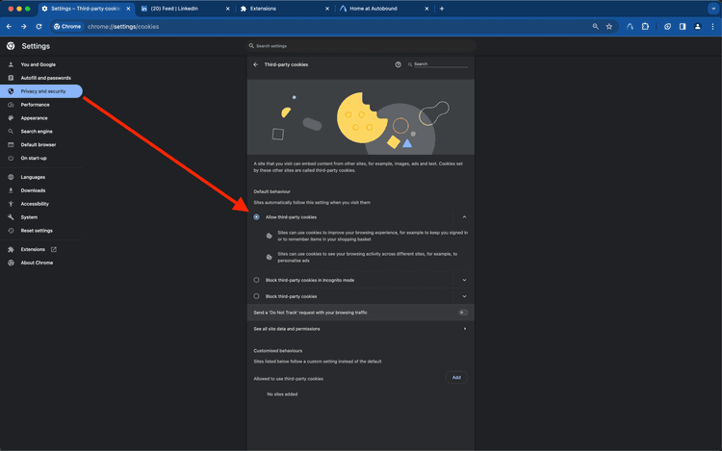
Task: Focus the Search settings field
Action: point(361,46)
